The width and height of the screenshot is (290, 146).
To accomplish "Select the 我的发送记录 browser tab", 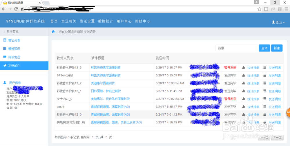I will click(x=21, y=3).
